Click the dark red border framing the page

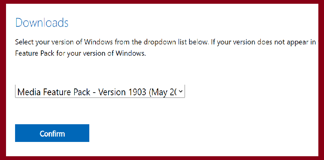(x=3, y=80)
